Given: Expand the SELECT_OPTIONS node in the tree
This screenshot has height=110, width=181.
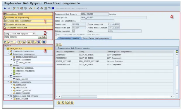Looking at the screenshot, I should pos(11,91).
